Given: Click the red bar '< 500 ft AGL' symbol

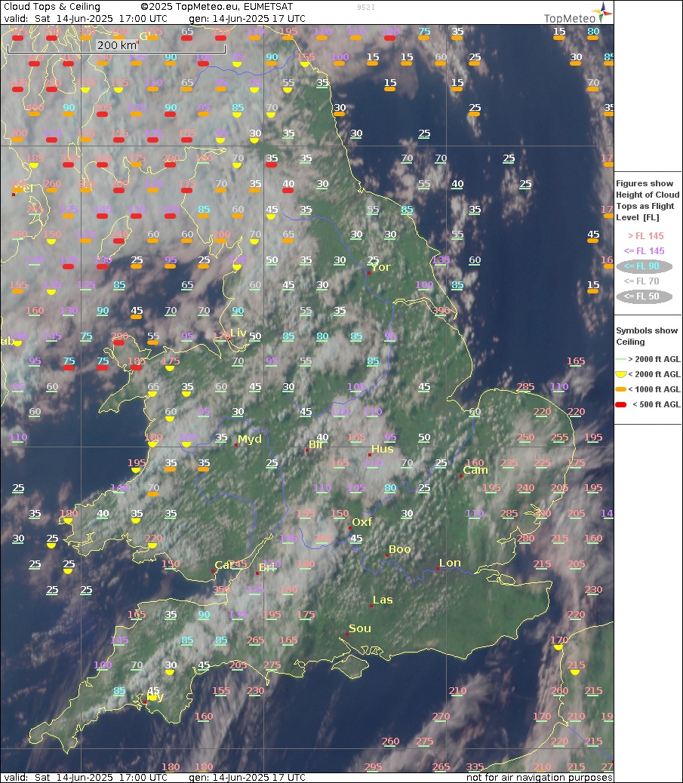Looking at the screenshot, I should (x=621, y=404).
